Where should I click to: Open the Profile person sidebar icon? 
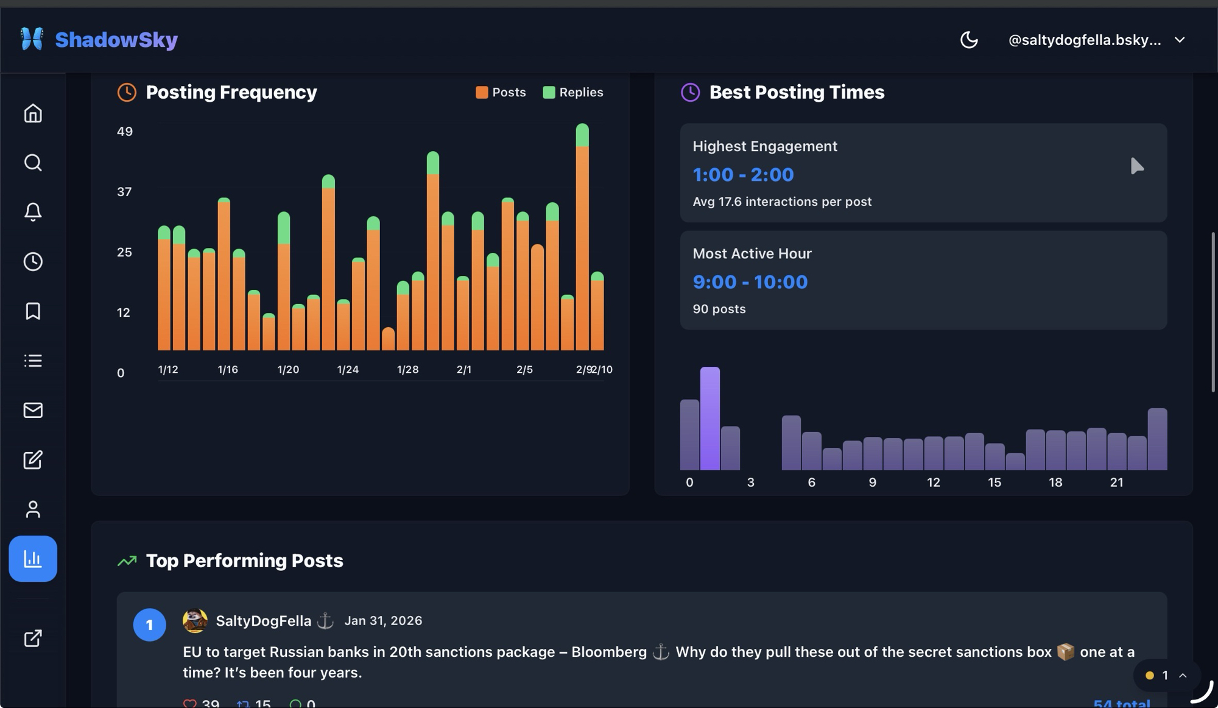coord(33,509)
